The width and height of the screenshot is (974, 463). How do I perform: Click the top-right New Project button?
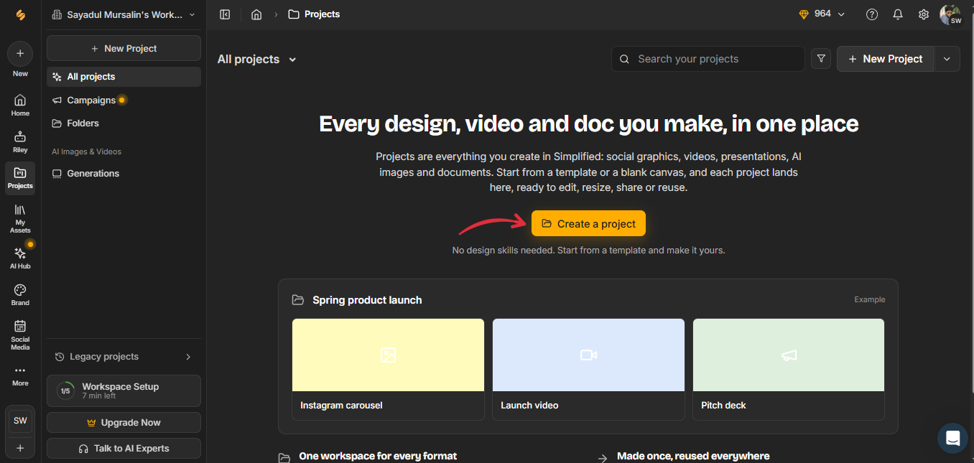[885, 59]
